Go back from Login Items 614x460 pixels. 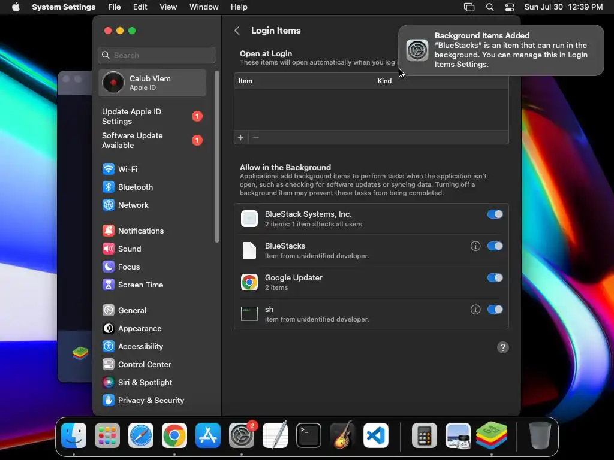click(237, 31)
